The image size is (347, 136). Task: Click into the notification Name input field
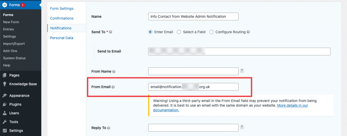coord(193,17)
